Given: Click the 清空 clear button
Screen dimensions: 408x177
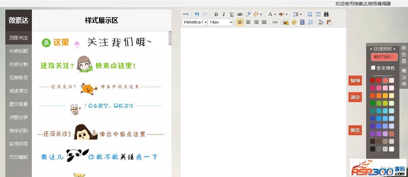Looking at the screenshot, I should pos(355,97).
